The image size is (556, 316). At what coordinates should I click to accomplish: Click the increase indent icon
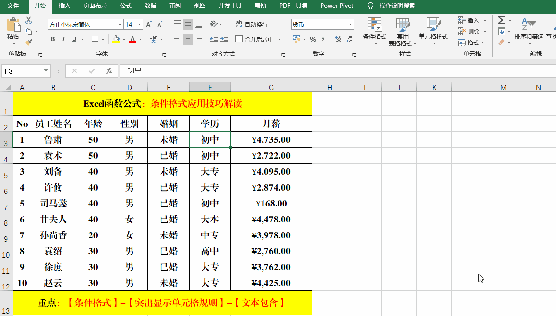tap(224, 39)
